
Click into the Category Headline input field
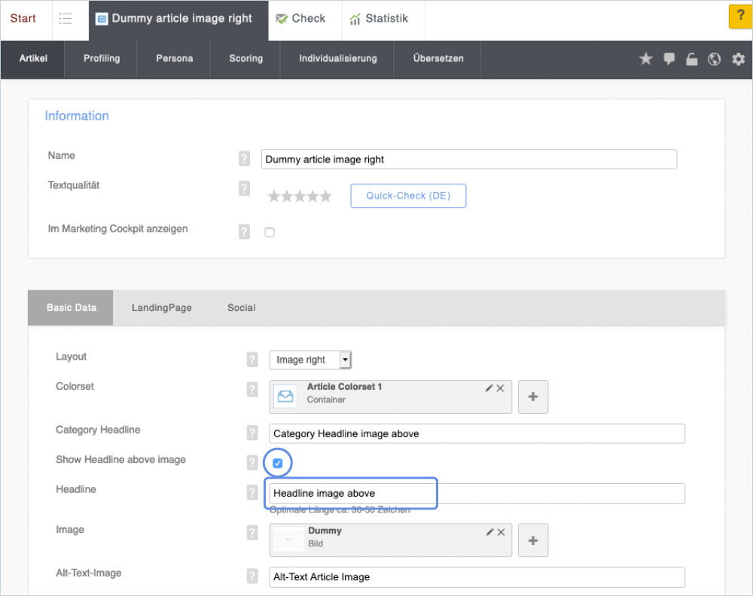477,433
